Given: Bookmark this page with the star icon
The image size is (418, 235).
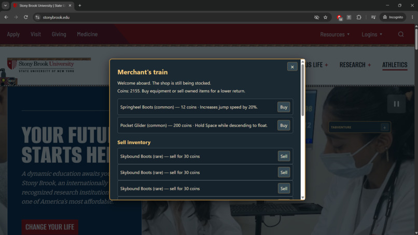Looking at the screenshot, I should pyautogui.click(x=326, y=17).
